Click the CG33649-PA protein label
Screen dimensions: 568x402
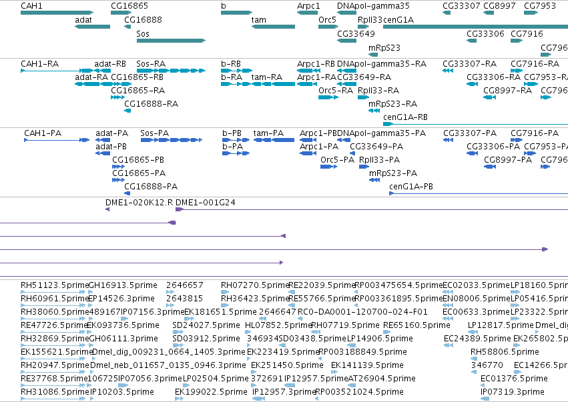tap(376, 147)
